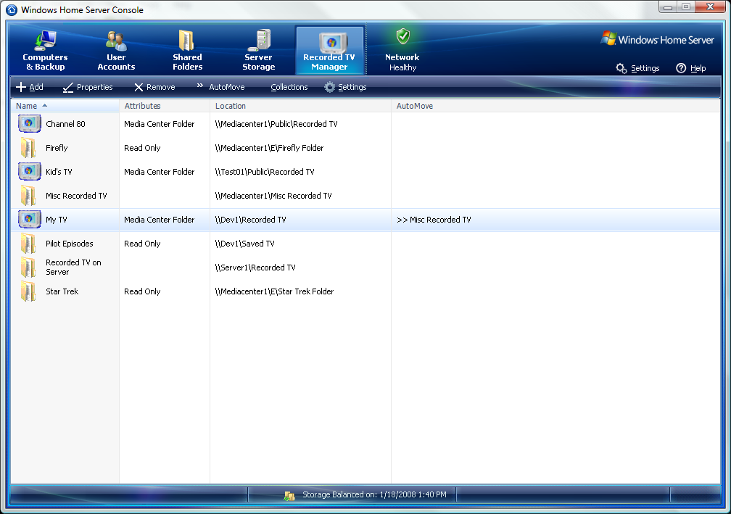This screenshot has width=731, height=514.
Task: Click the green shield Network icon
Action: click(402, 36)
